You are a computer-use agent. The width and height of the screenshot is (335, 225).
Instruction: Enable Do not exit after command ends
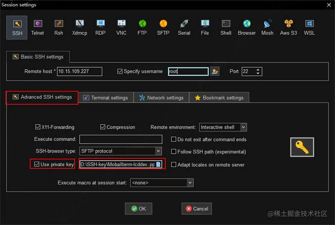click(174, 139)
